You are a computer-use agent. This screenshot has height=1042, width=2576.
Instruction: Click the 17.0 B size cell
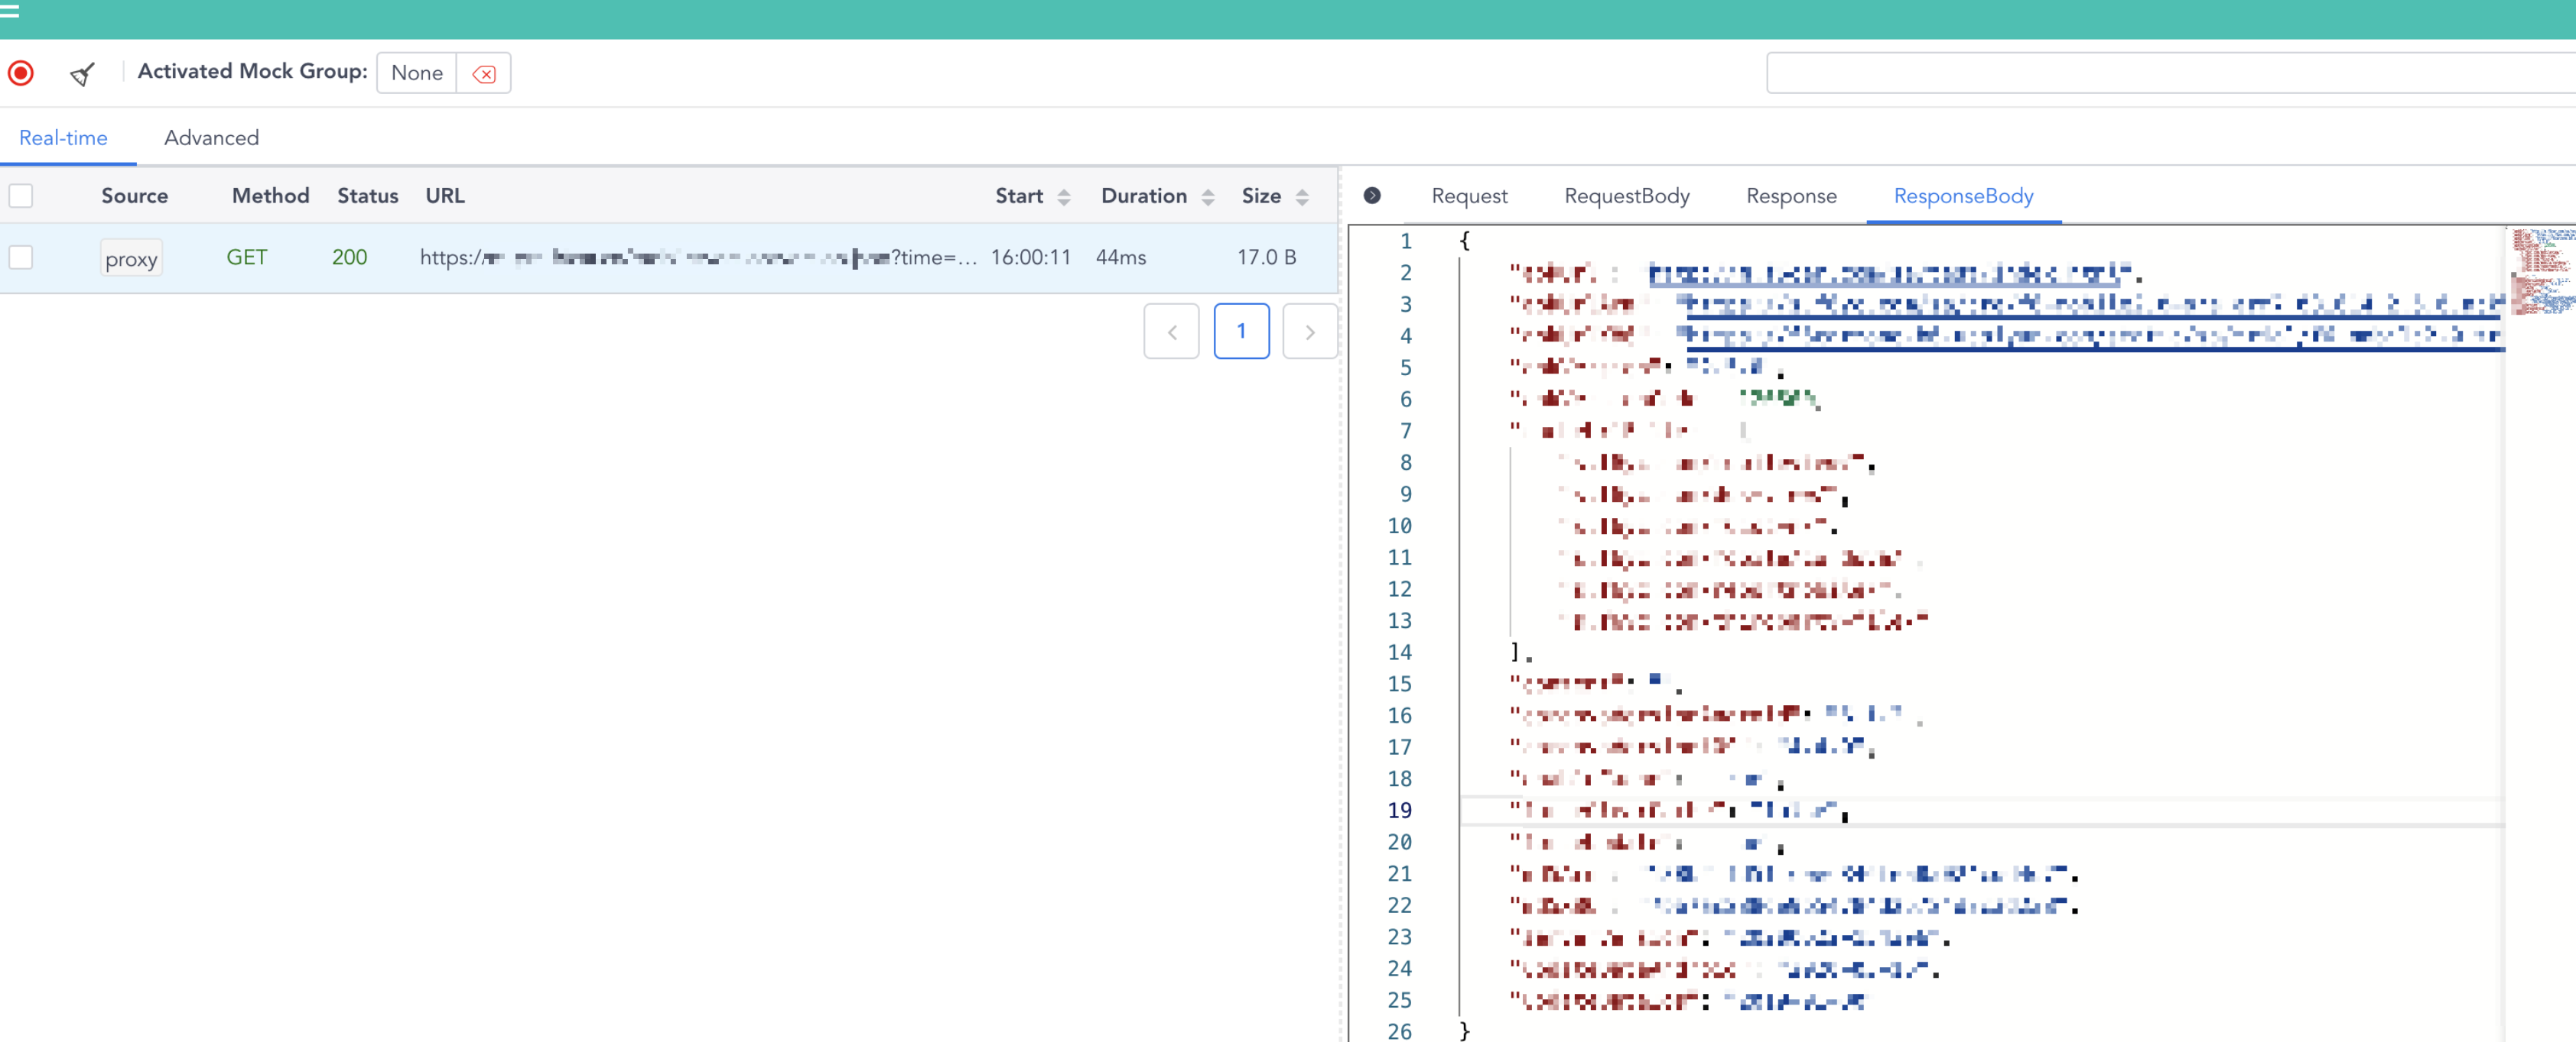point(1266,257)
